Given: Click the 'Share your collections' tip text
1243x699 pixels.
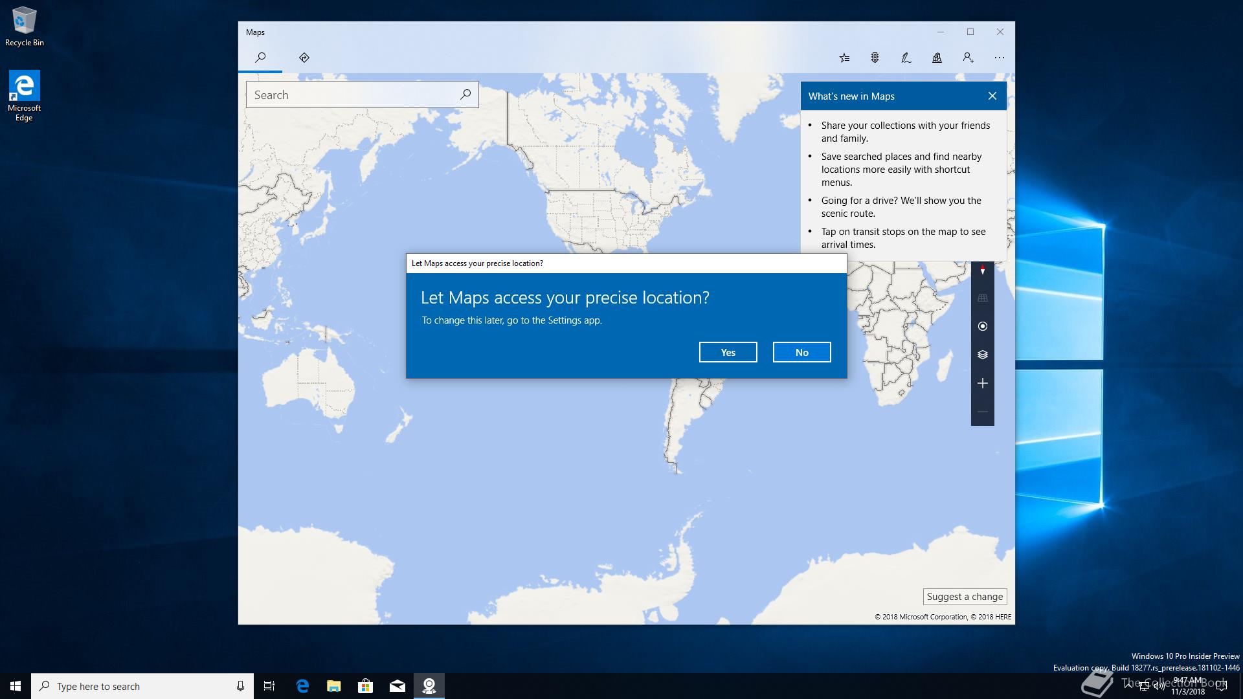Looking at the screenshot, I should click(x=906, y=132).
